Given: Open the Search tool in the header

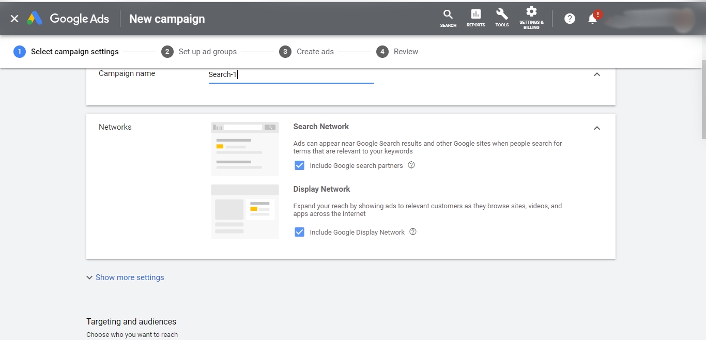Looking at the screenshot, I should point(448,18).
